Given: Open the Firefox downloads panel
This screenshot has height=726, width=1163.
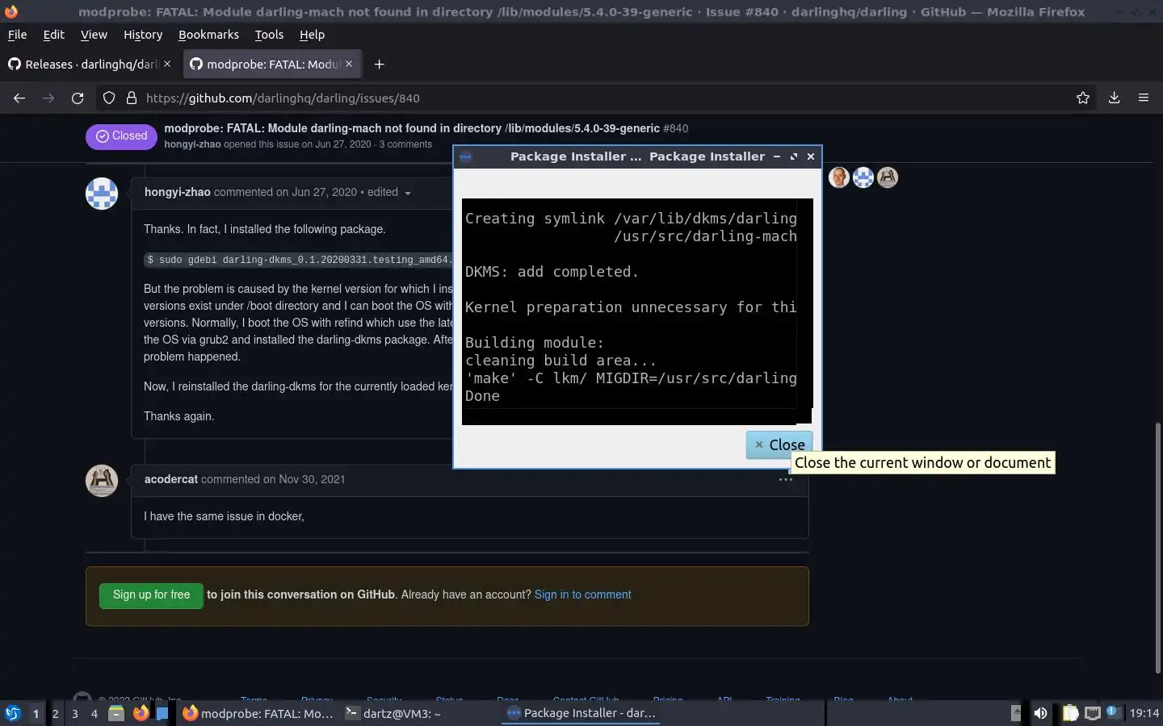Looking at the screenshot, I should click(1114, 98).
